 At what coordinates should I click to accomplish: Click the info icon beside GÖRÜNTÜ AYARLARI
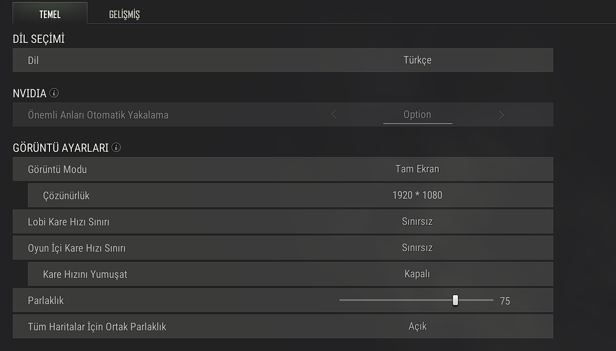pos(117,148)
